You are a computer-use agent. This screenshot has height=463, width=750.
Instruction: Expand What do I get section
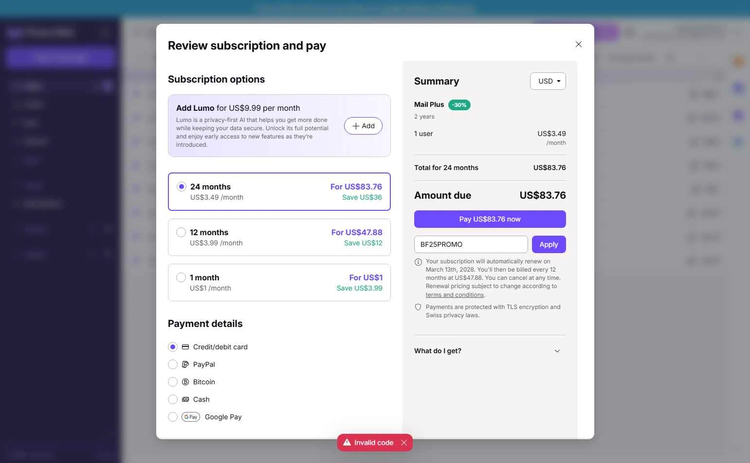[x=490, y=351]
